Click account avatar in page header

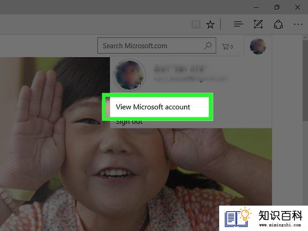click(x=258, y=47)
